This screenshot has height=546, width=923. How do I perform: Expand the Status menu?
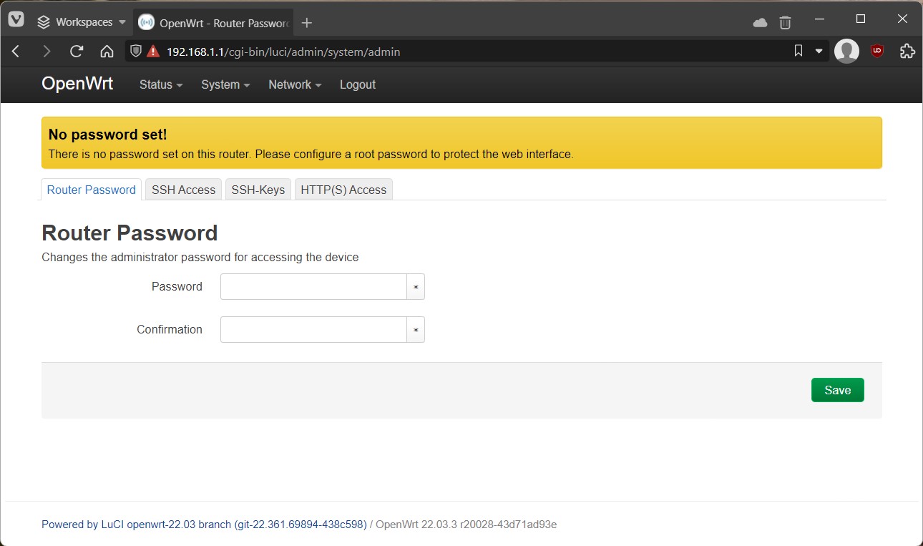coord(161,84)
